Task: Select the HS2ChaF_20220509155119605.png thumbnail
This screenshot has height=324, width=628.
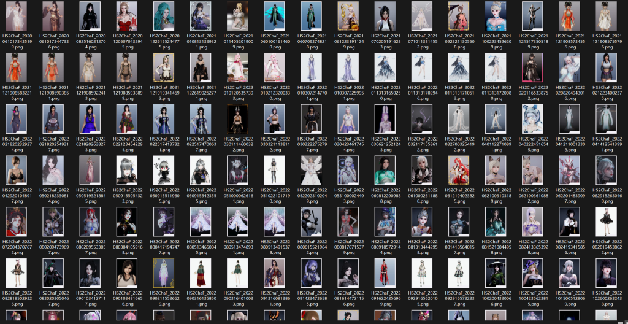Action: (x=164, y=171)
